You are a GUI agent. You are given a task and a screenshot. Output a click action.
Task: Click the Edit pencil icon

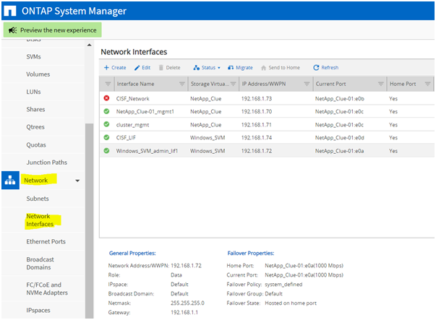pos(137,68)
